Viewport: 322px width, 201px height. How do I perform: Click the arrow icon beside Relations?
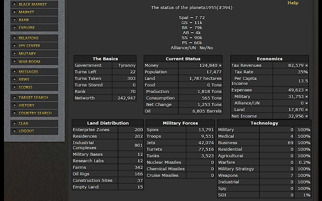[15, 38]
